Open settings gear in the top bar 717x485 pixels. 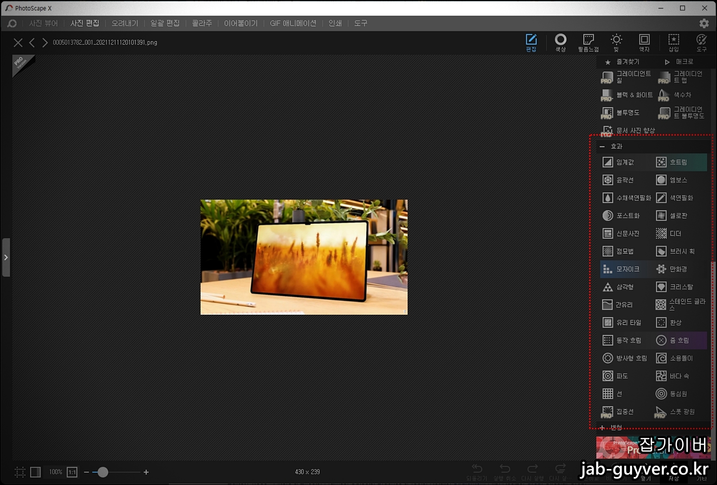coord(704,23)
